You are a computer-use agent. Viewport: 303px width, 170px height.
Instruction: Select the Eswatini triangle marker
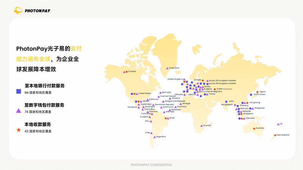coord(201,126)
